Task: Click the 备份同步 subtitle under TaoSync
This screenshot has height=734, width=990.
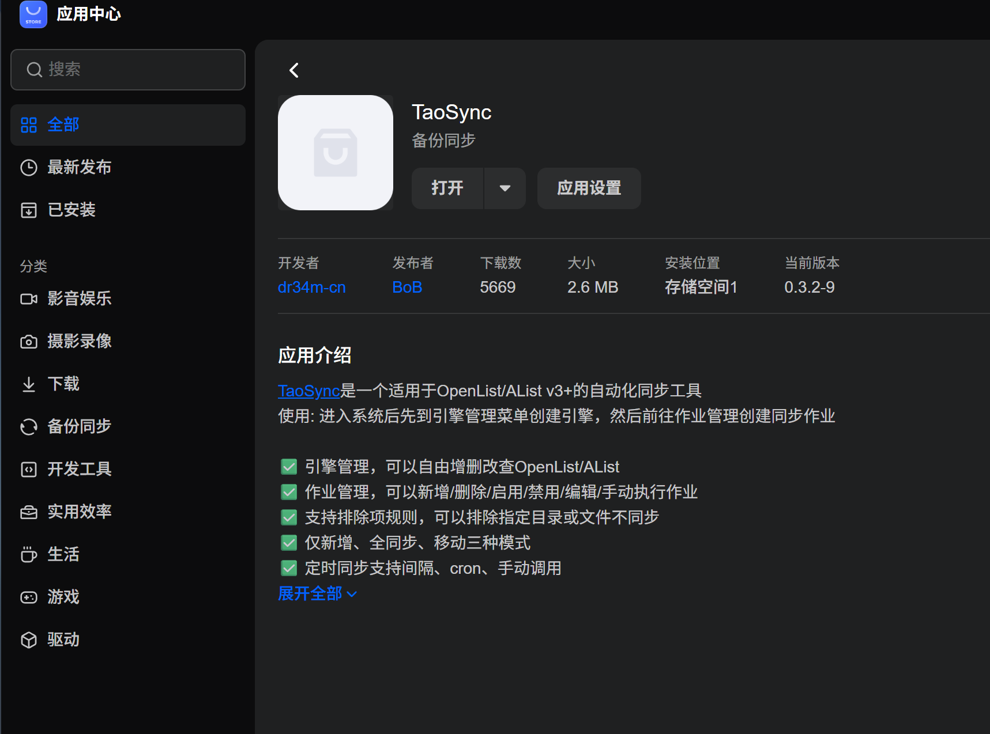Action: [x=443, y=141]
